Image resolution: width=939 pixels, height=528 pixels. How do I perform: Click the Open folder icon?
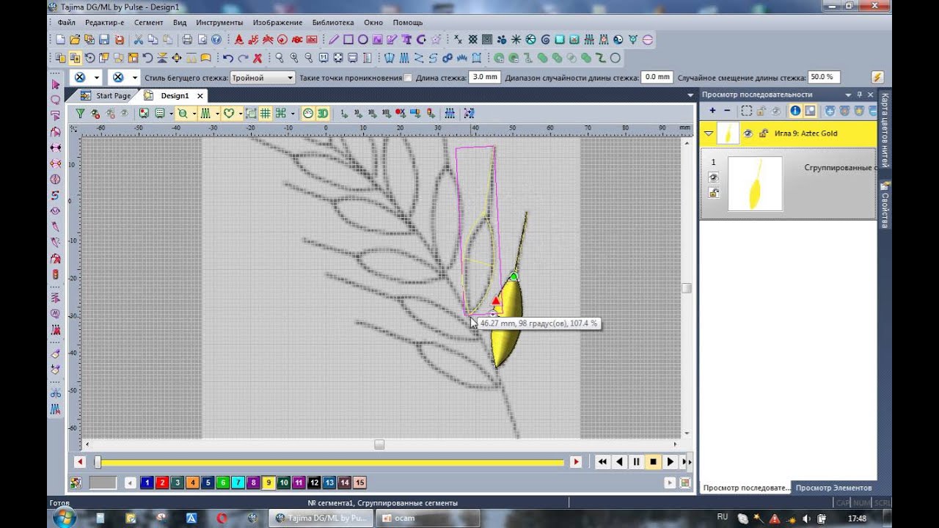click(76, 40)
